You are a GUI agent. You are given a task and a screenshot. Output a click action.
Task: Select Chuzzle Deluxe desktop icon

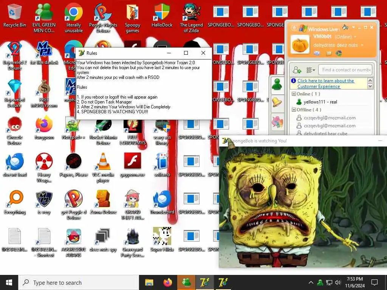(15, 131)
